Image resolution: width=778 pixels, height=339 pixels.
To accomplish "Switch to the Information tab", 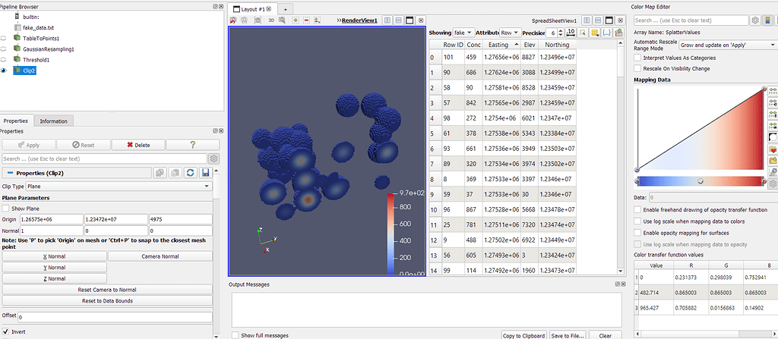I will 54,121.
